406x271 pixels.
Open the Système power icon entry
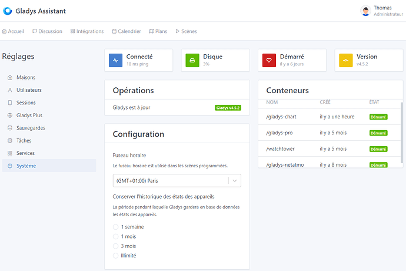point(10,166)
